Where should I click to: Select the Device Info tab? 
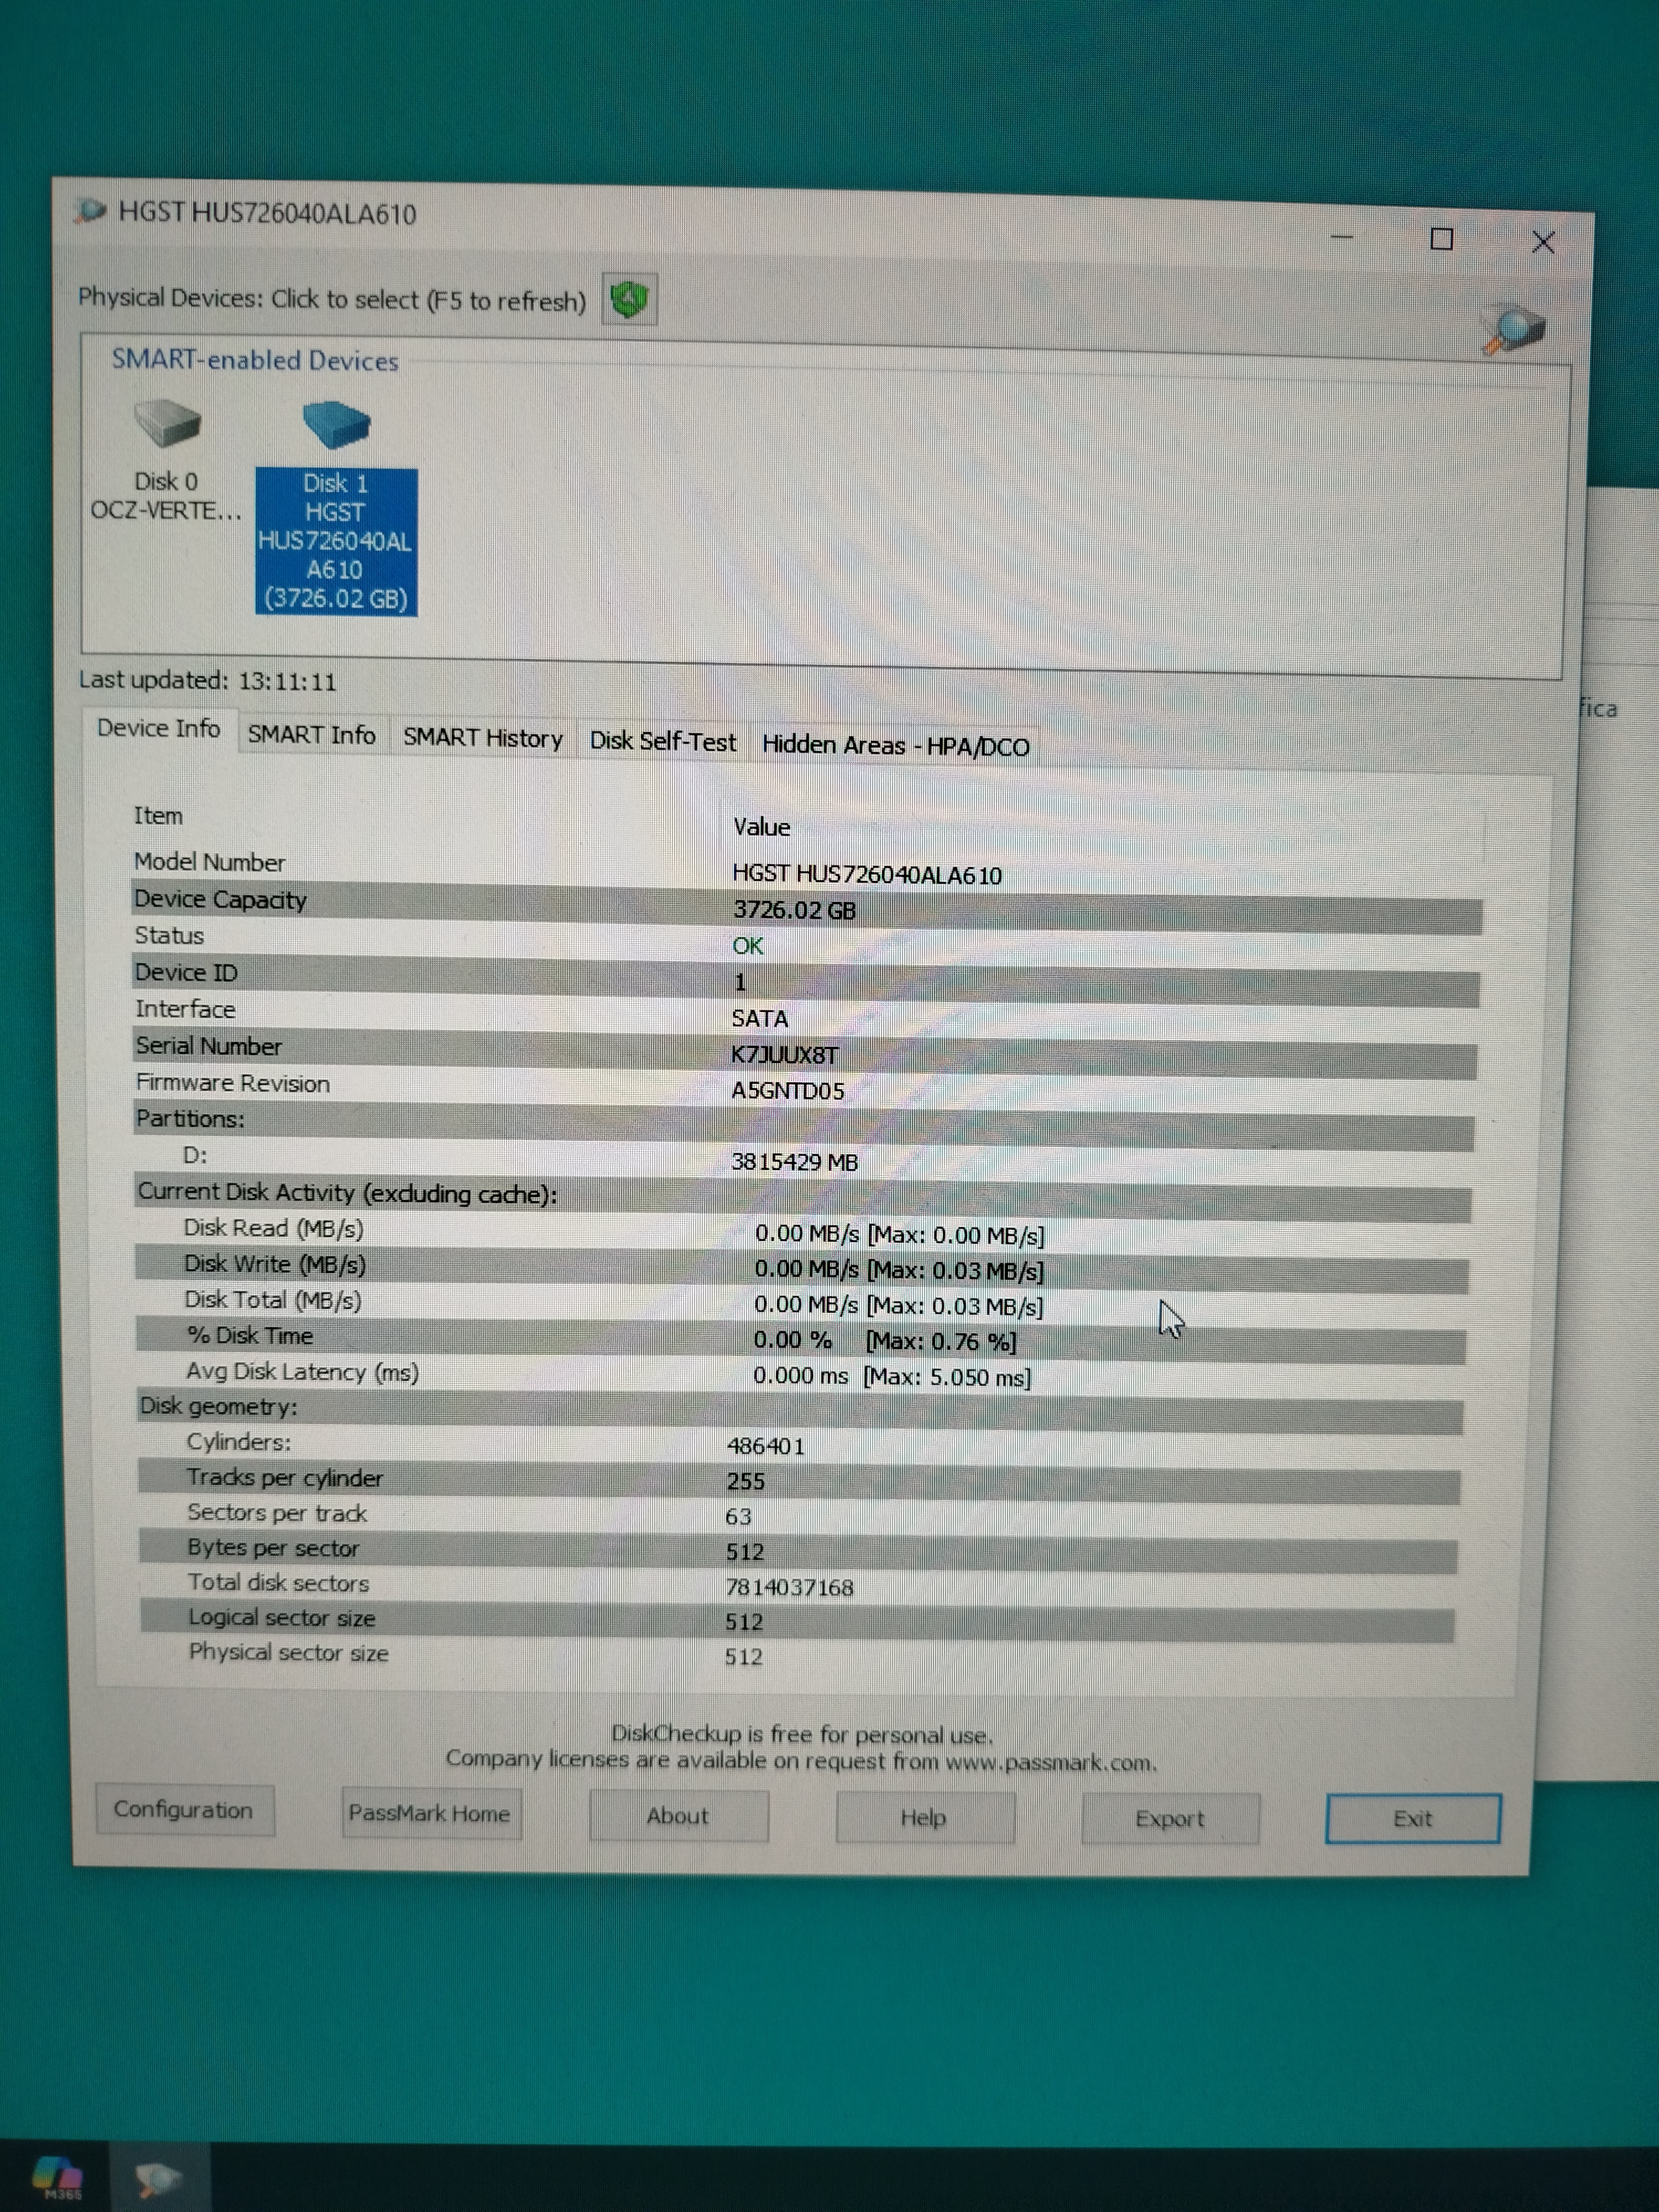point(158,728)
